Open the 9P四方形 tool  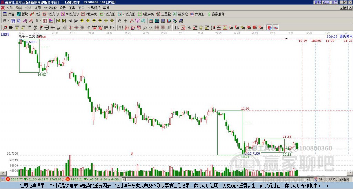click(x=70, y=14)
